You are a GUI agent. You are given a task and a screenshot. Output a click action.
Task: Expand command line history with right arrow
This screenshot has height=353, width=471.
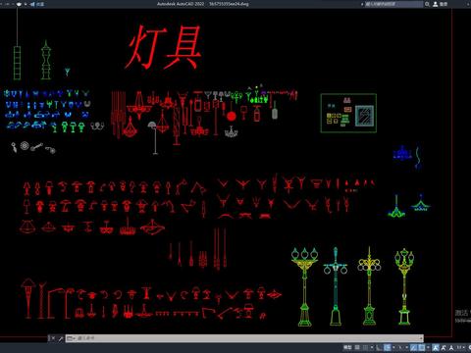pyautogui.click(x=421, y=338)
